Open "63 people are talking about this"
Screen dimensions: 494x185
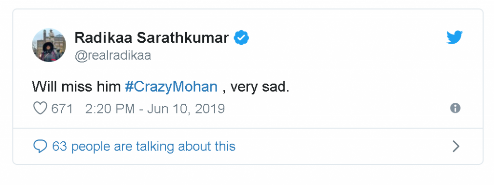[144, 147]
